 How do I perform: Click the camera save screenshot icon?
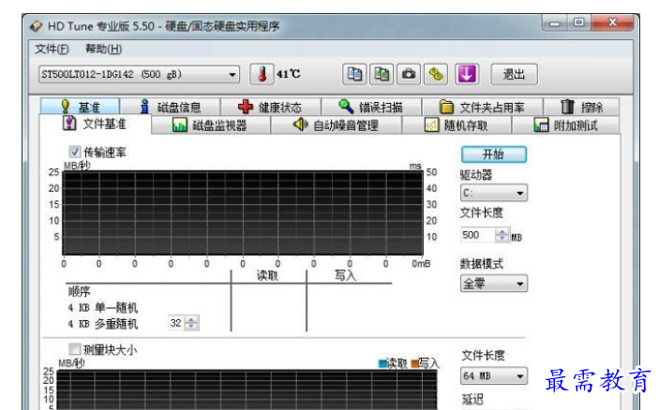409,74
